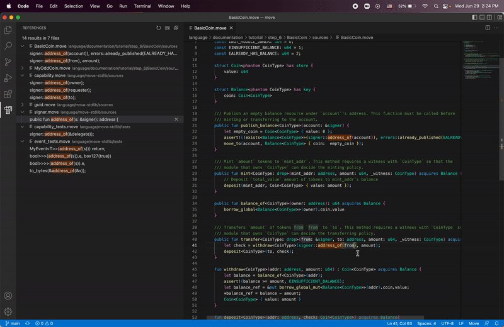Image resolution: width=504 pixels, height=327 pixels.
Task: Toggle the primary side bar layout icon
Action: click(474, 18)
